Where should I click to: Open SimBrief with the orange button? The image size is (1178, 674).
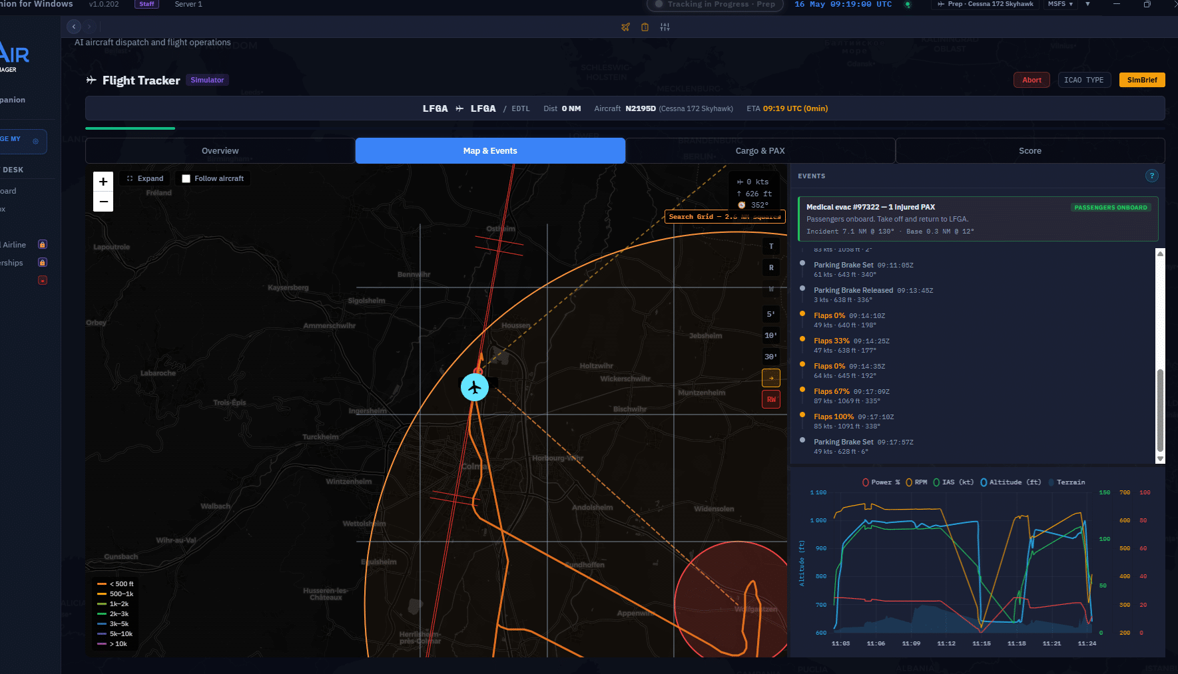1142,80
